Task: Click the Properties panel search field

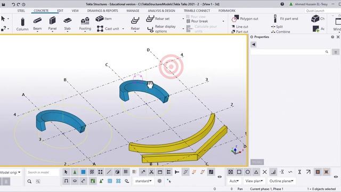Action: [290, 52]
